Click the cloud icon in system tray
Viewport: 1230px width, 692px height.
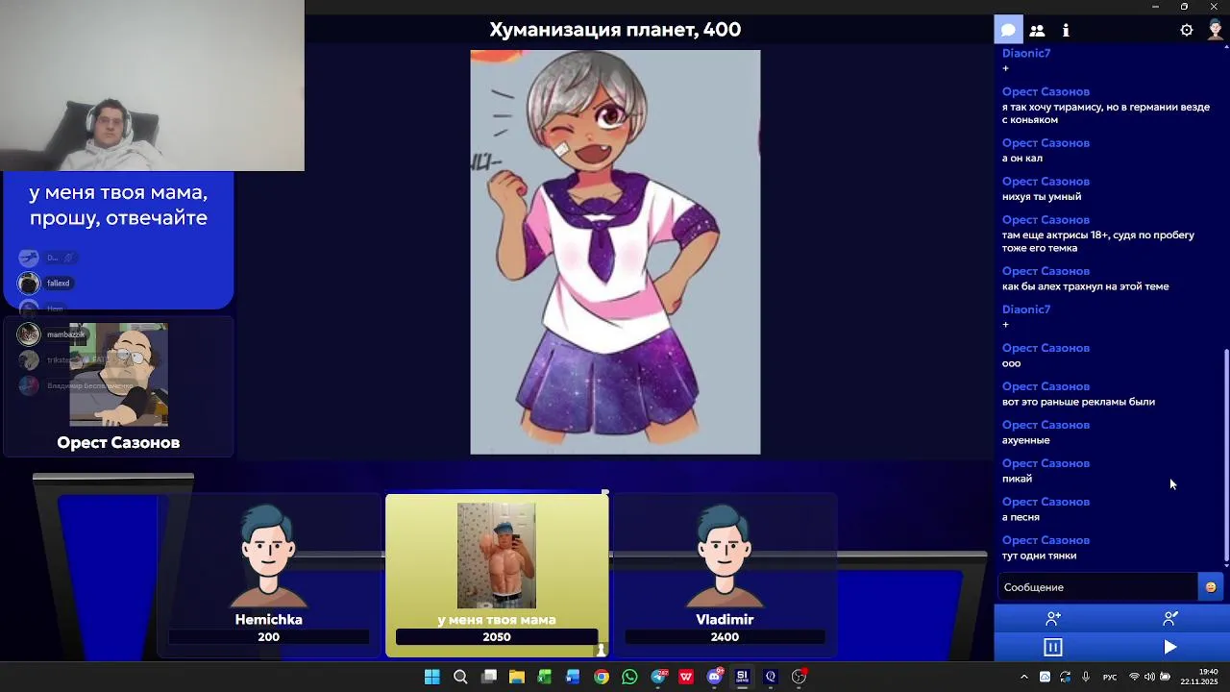(1045, 677)
